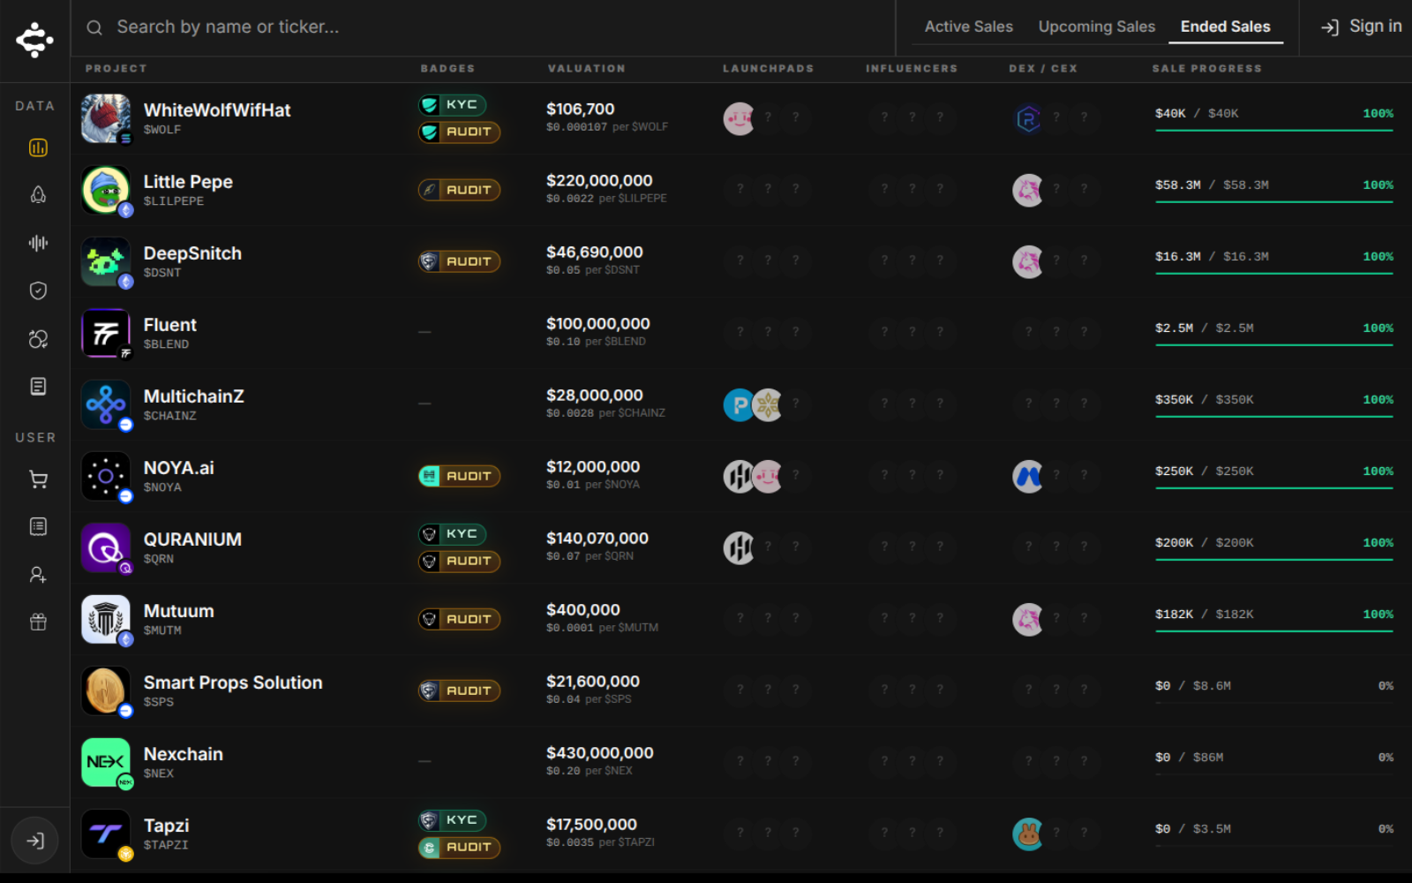Click the $430,000,000 valuation value
Viewport: 1412px width, 883px height.
tap(600, 753)
